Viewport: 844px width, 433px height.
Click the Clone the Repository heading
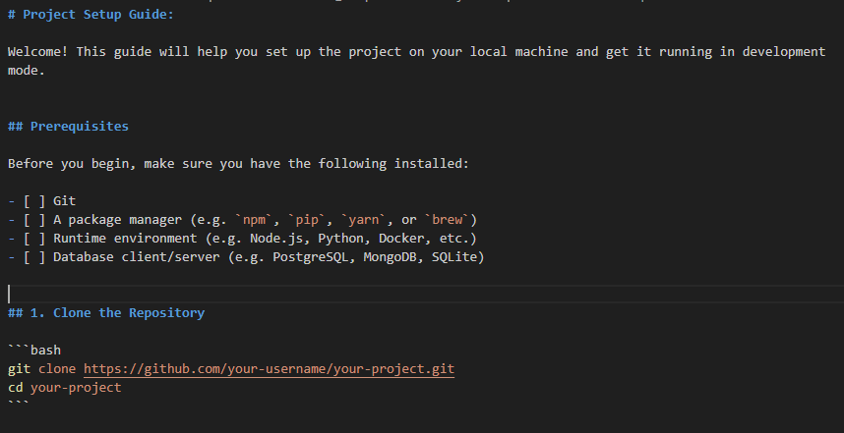pos(106,312)
